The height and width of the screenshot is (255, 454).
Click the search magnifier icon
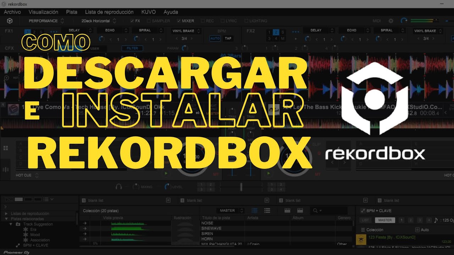click(315, 211)
